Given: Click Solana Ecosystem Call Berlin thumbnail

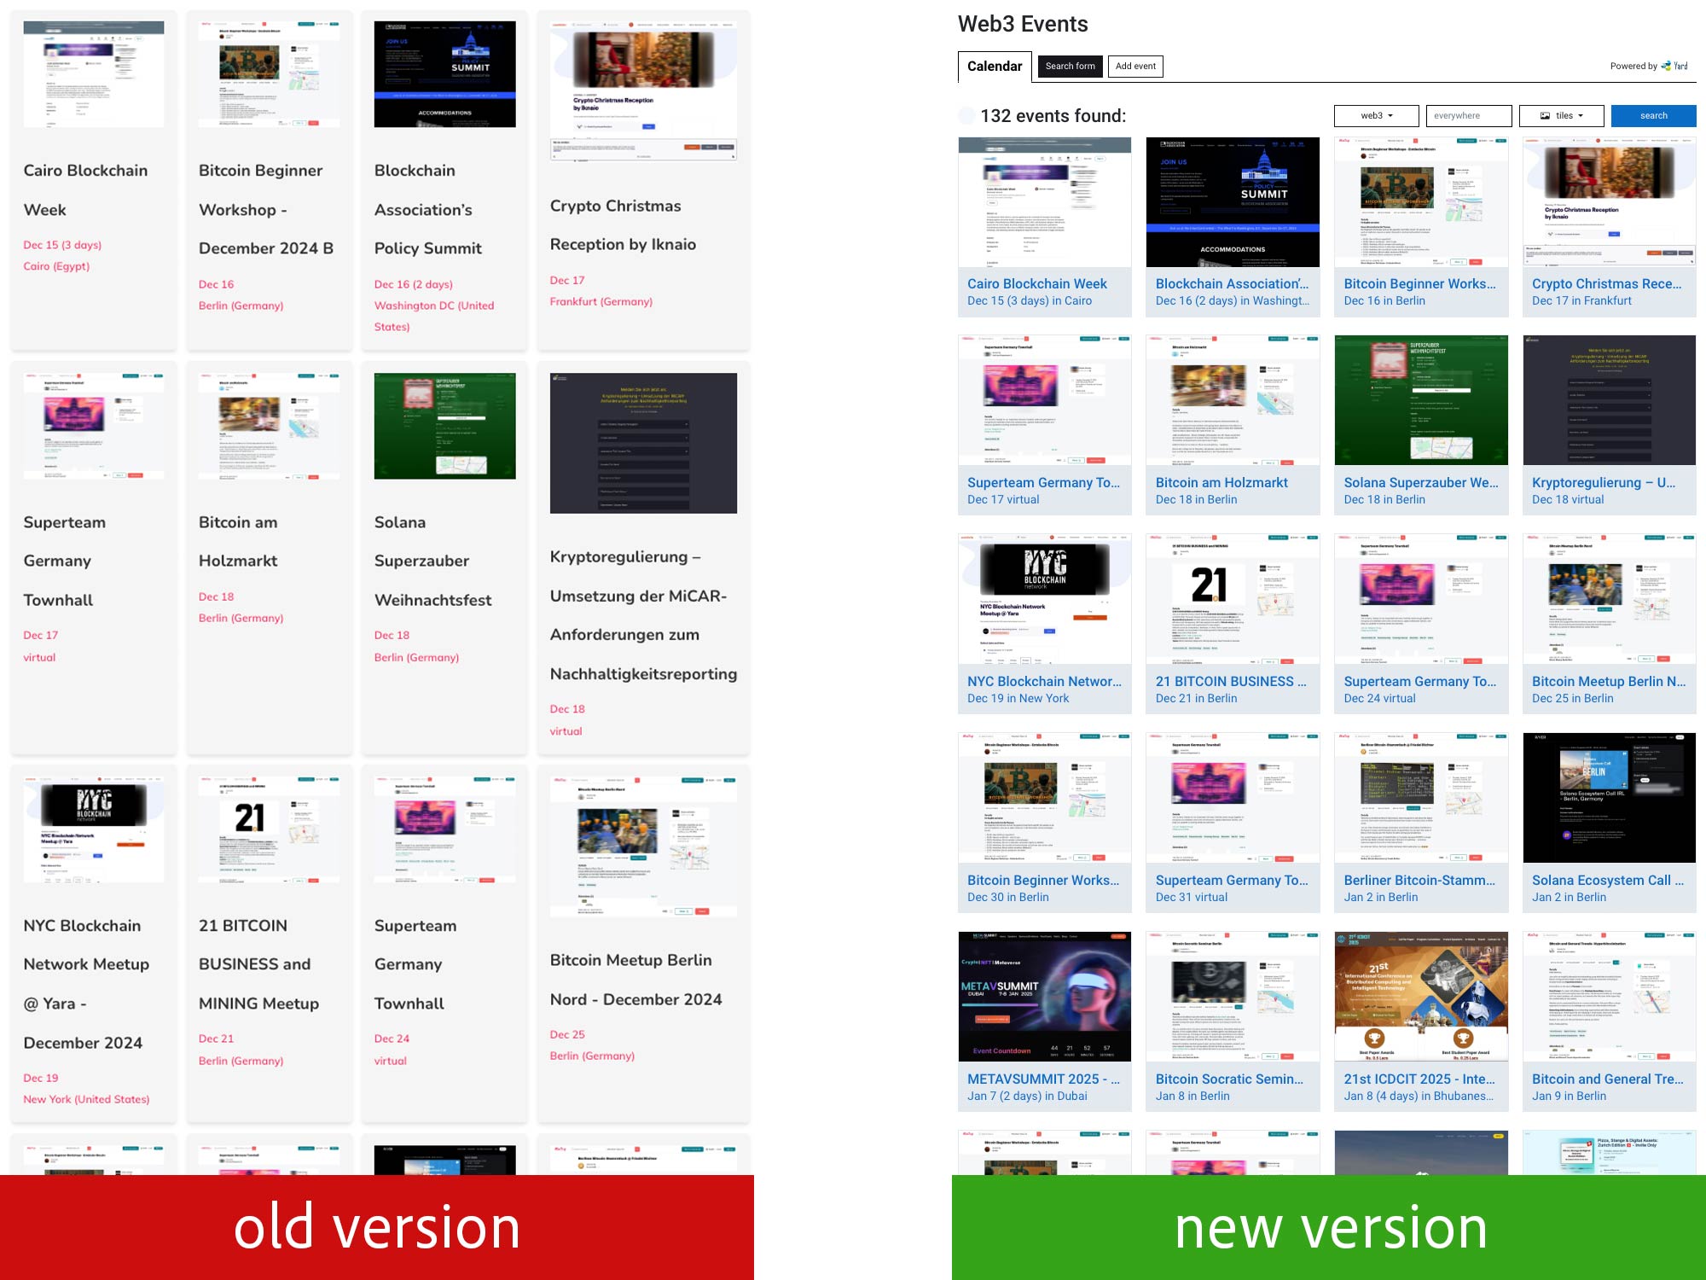Looking at the screenshot, I should click(1610, 798).
